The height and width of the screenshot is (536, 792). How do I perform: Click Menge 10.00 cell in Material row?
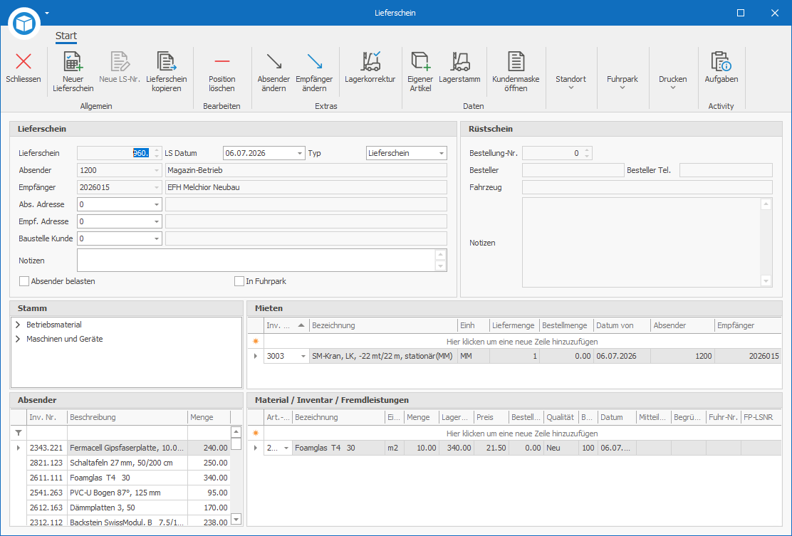click(421, 448)
